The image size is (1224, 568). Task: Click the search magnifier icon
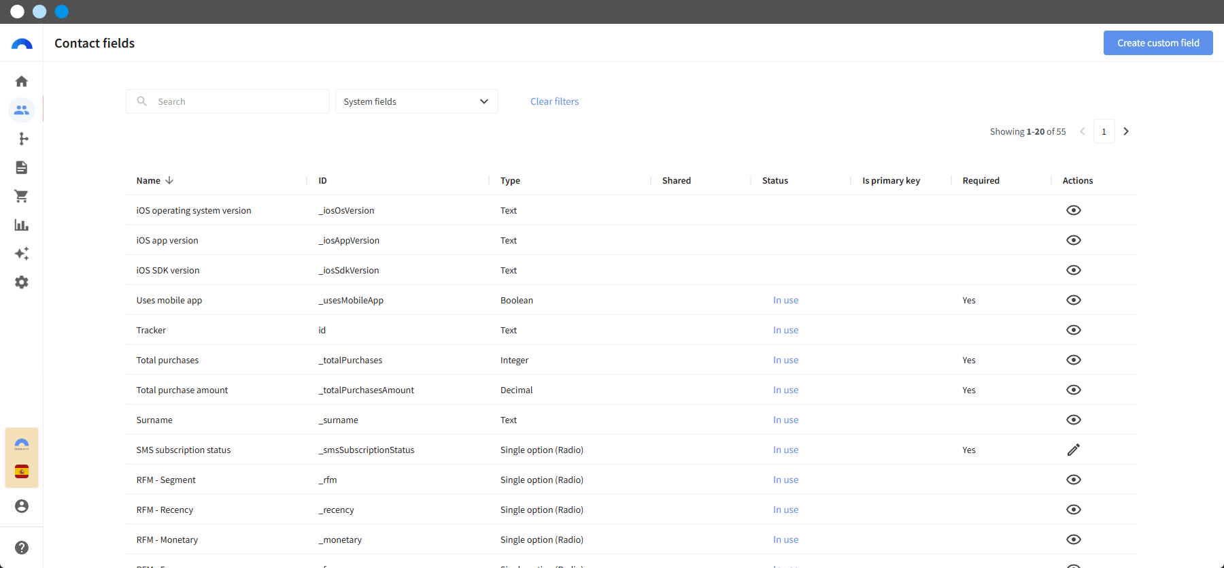pyautogui.click(x=142, y=101)
